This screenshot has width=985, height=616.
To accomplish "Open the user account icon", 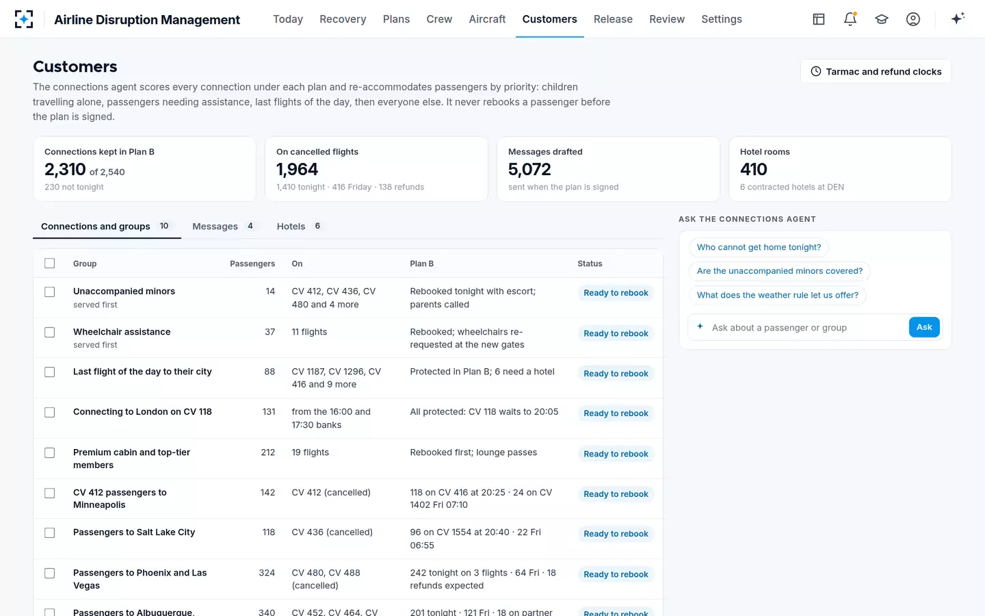I will coord(913,19).
